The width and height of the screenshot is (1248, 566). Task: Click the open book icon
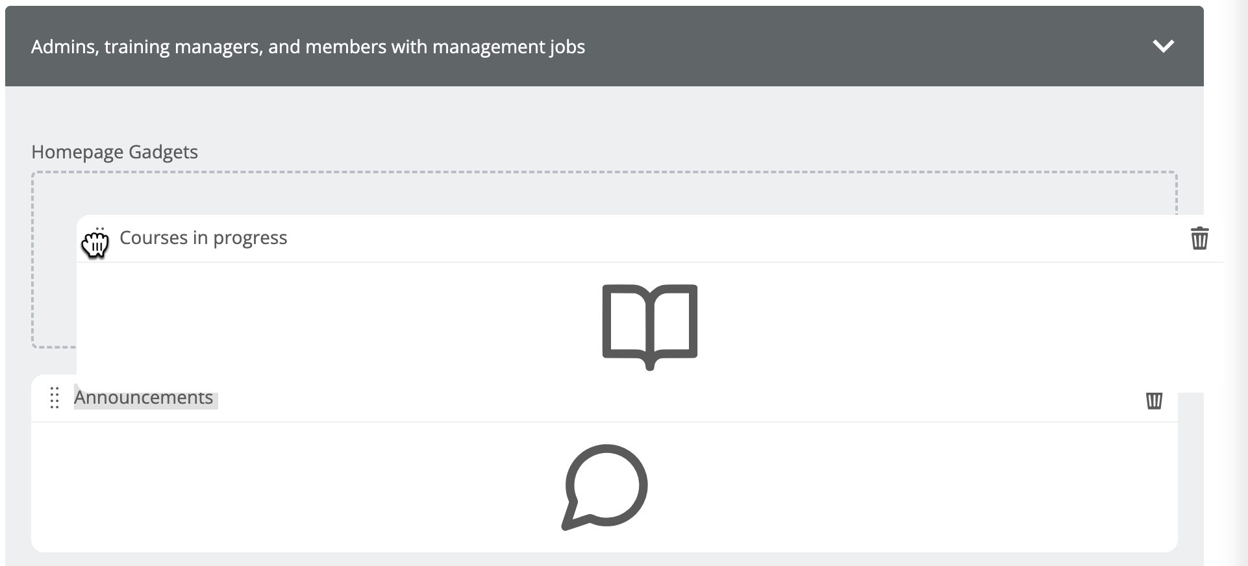coord(650,327)
